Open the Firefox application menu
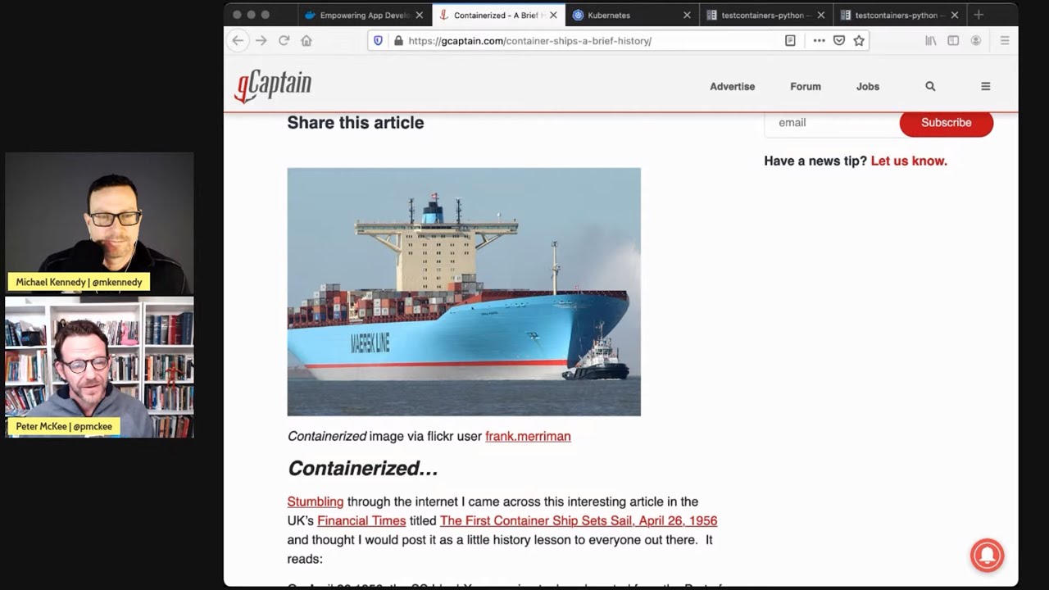 coord(1005,40)
